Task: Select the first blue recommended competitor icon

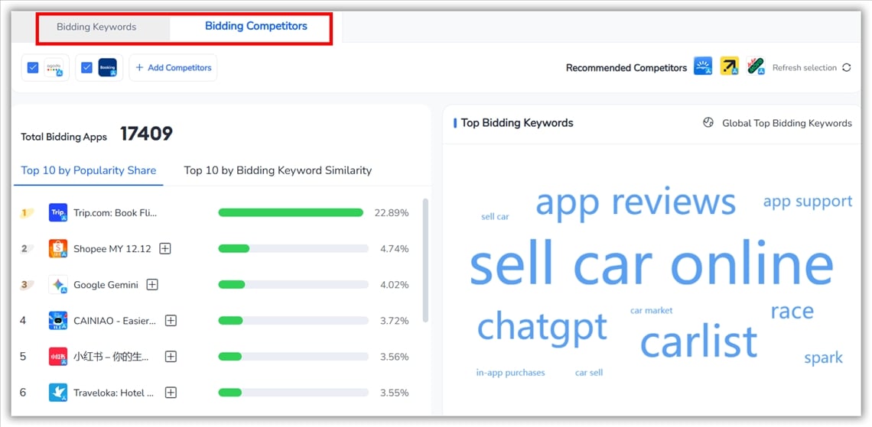Action: click(x=703, y=66)
